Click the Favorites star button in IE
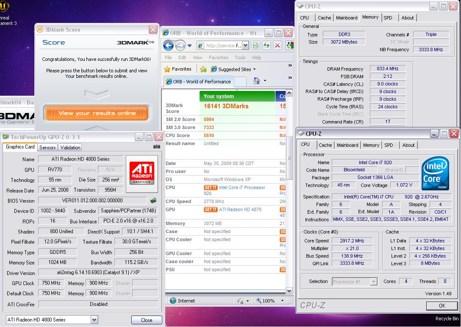The image size is (461, 327). 178,69
